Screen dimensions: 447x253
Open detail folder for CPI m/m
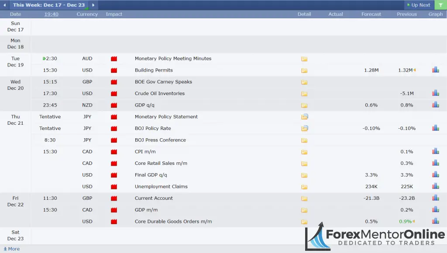304,152
